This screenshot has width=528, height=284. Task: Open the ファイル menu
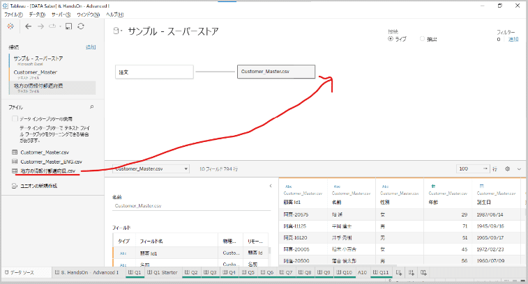click(13, 15)
